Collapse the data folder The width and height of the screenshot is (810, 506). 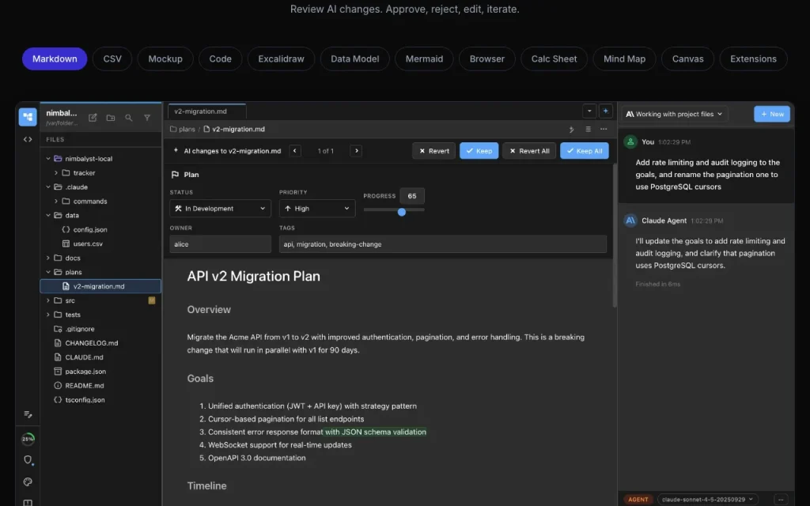(48, 215)
